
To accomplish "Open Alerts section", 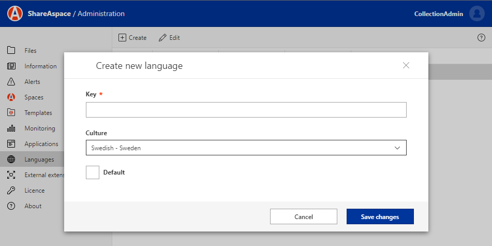I will click(x=32, y=82).
